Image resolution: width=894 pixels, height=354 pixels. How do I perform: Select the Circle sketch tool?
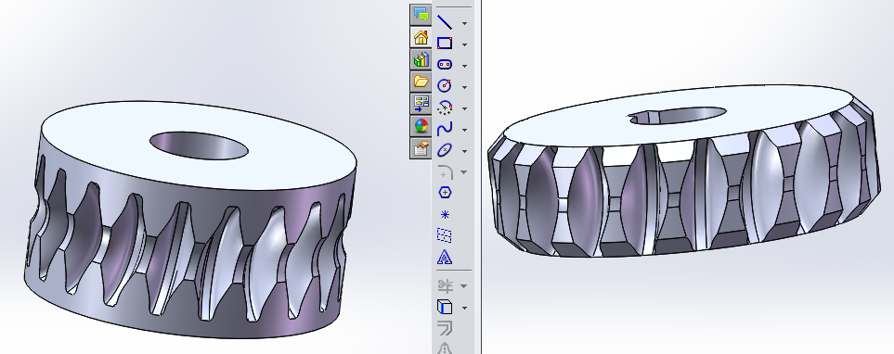pos(445,85)
